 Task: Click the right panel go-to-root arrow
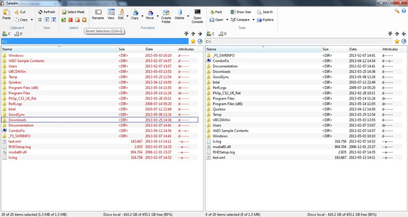tap(390, 34)
